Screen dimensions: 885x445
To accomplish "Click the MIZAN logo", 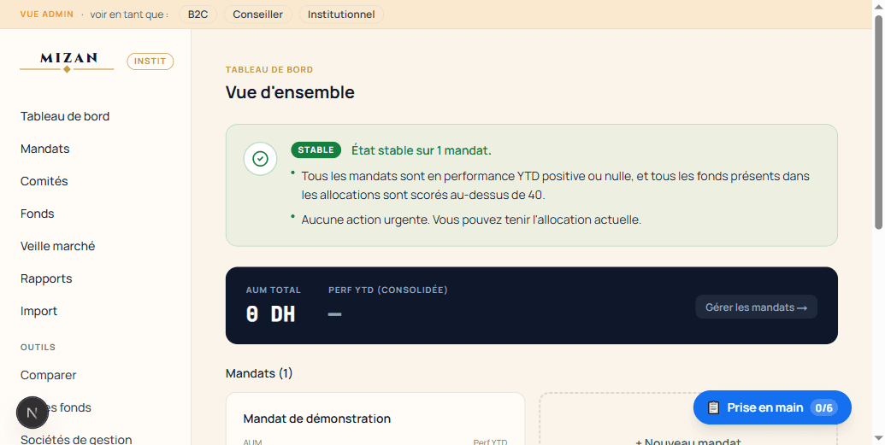I will click(x=67, y=61).
